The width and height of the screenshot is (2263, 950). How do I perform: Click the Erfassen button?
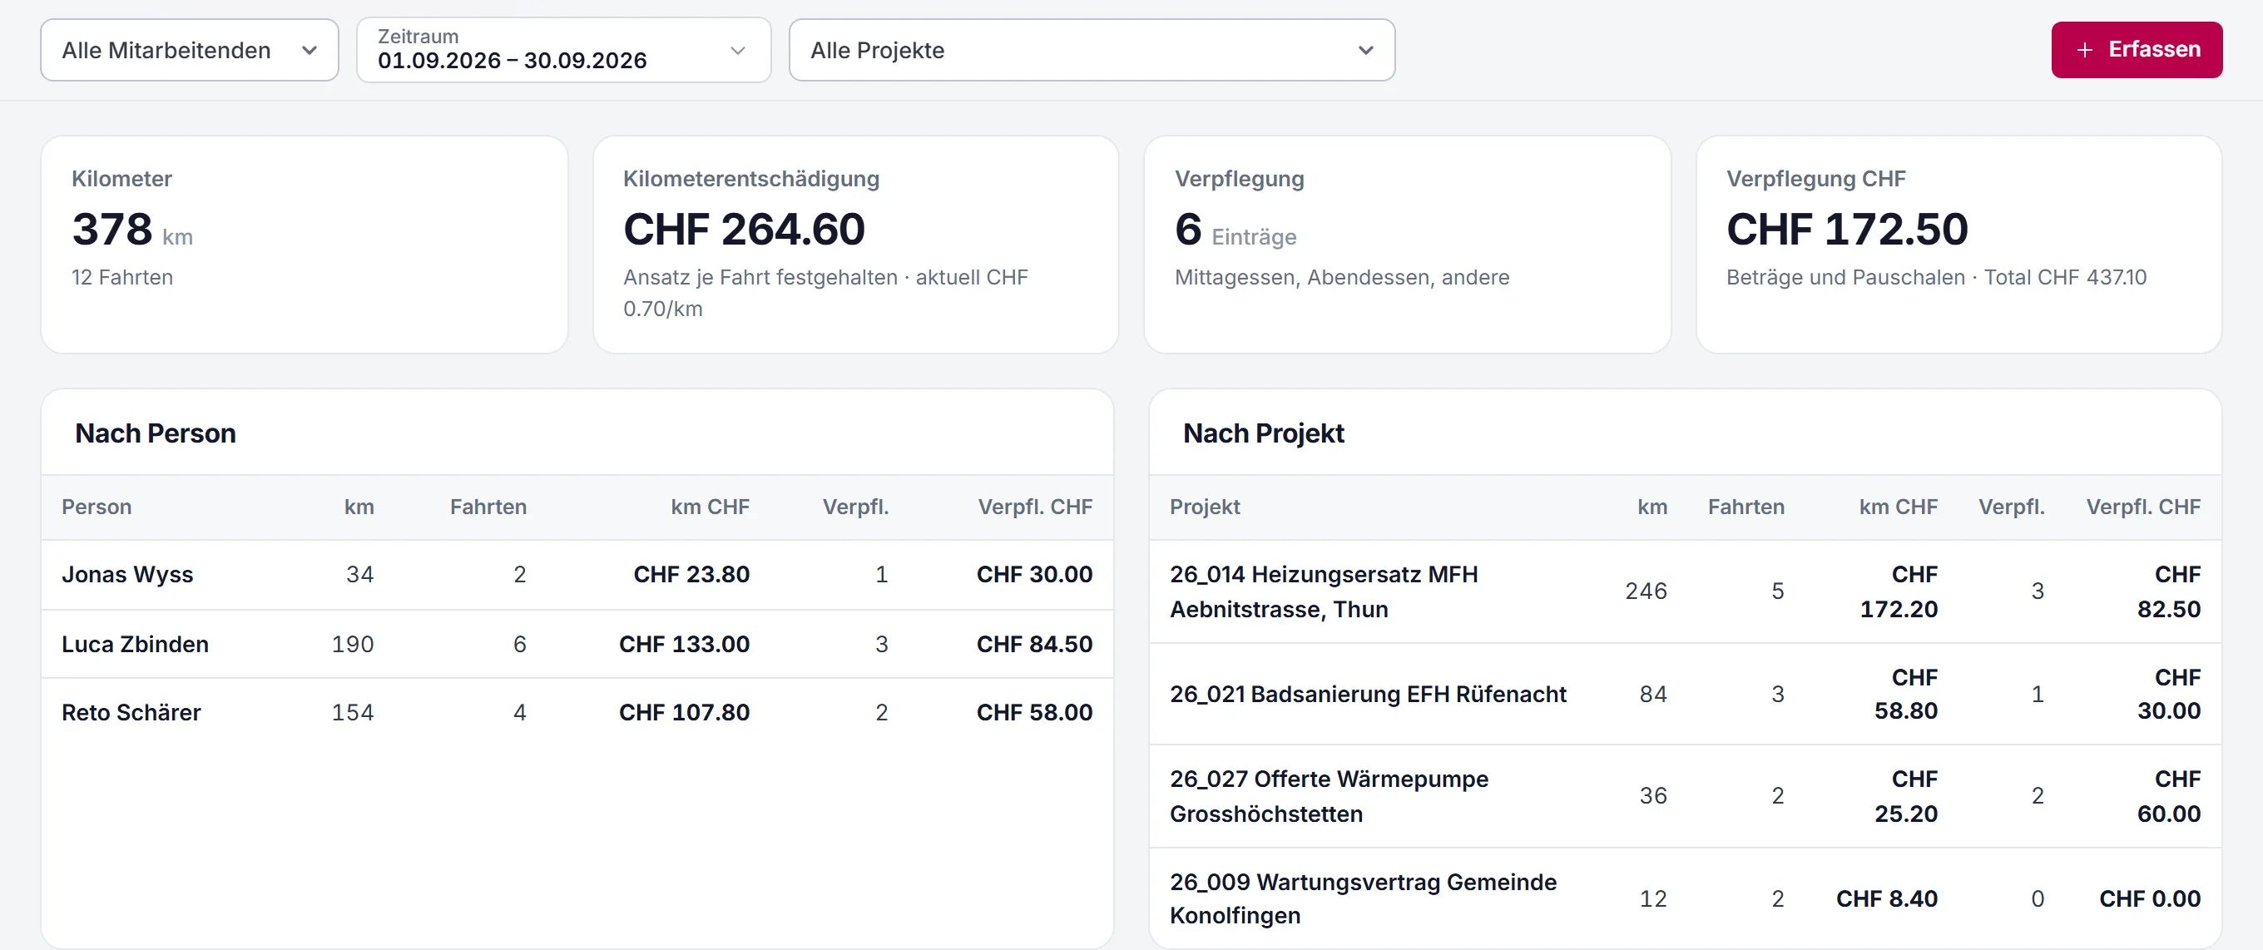coord(2136,50)
